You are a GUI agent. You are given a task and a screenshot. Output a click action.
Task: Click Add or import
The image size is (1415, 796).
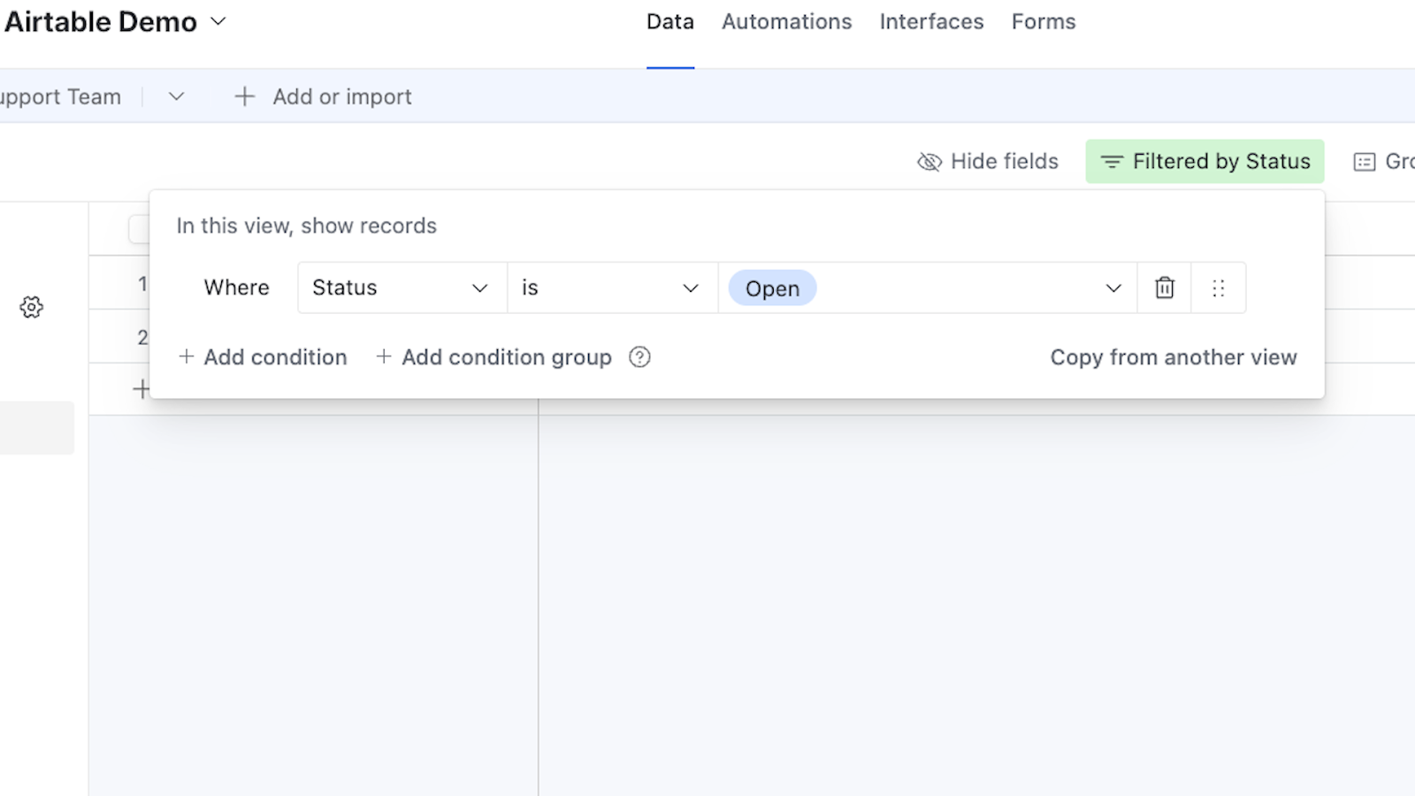(x=323, y=96)
